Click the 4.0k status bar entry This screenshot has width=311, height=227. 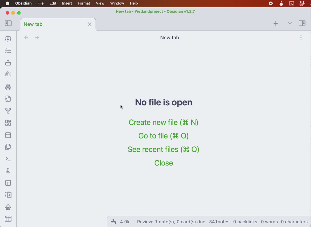[125, 222]
